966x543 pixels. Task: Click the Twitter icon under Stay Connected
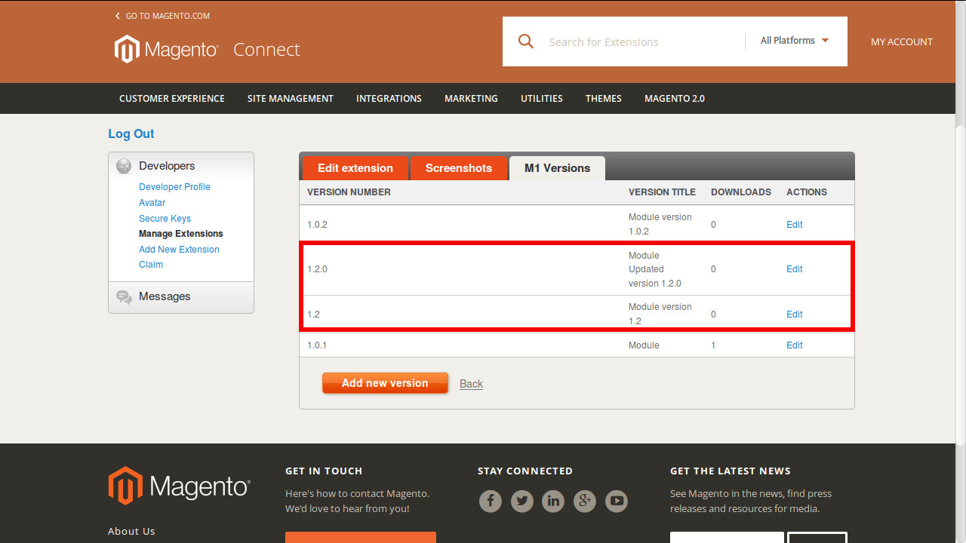521,501
